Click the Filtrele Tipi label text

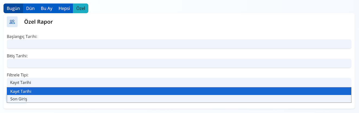click(18, 75)
